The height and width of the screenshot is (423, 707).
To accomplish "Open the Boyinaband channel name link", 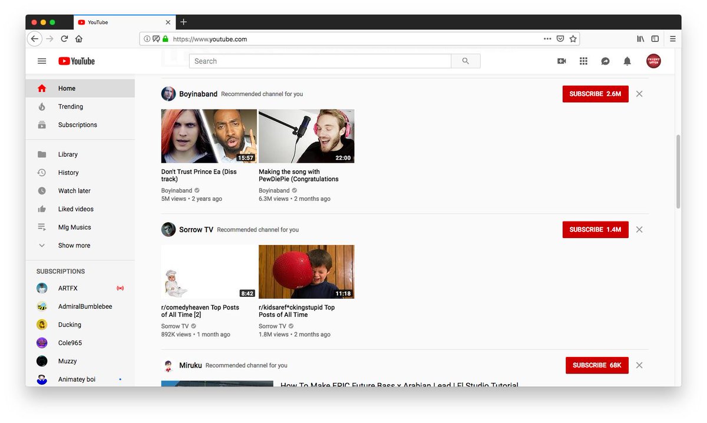I will pyautogui.click(x=199, y=94).
